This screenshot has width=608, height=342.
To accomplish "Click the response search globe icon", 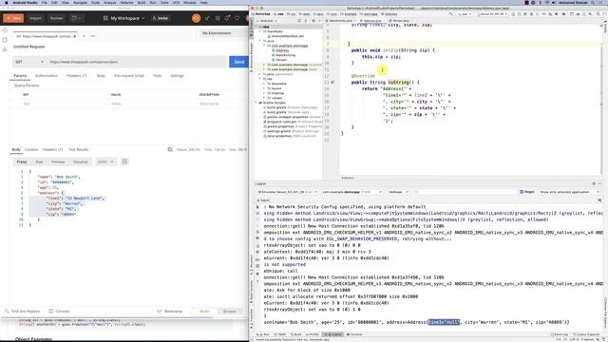I will click(170, 149).
